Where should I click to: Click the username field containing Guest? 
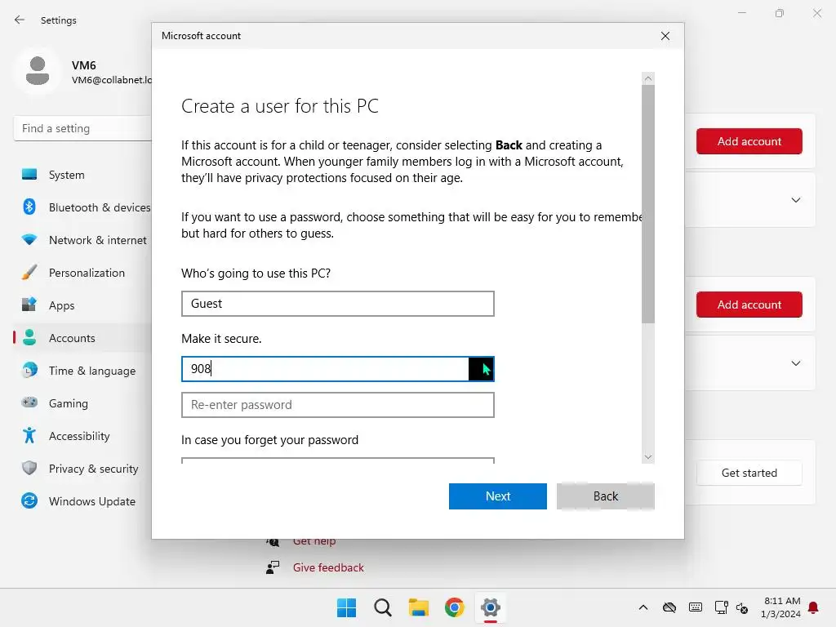coord(337,304)
